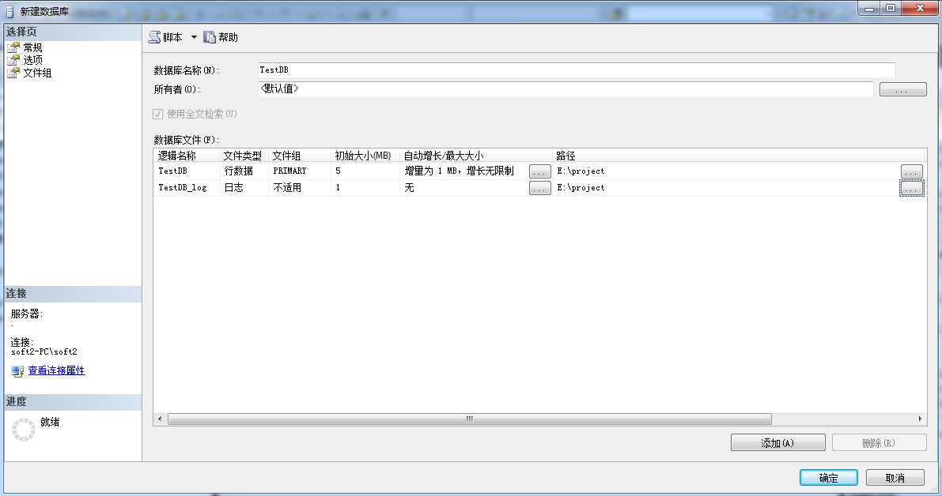Click the 不适用 filegroup cell
The width and height of the screenshot is (942, 496).
[x=299, y=188]
